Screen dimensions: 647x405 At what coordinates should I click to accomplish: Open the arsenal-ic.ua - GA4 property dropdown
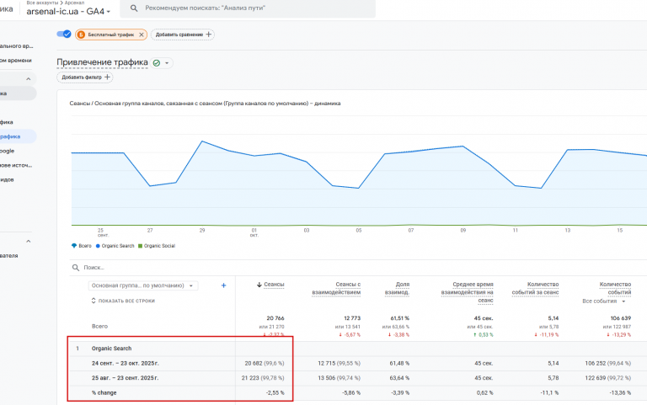tap(68, 12)
